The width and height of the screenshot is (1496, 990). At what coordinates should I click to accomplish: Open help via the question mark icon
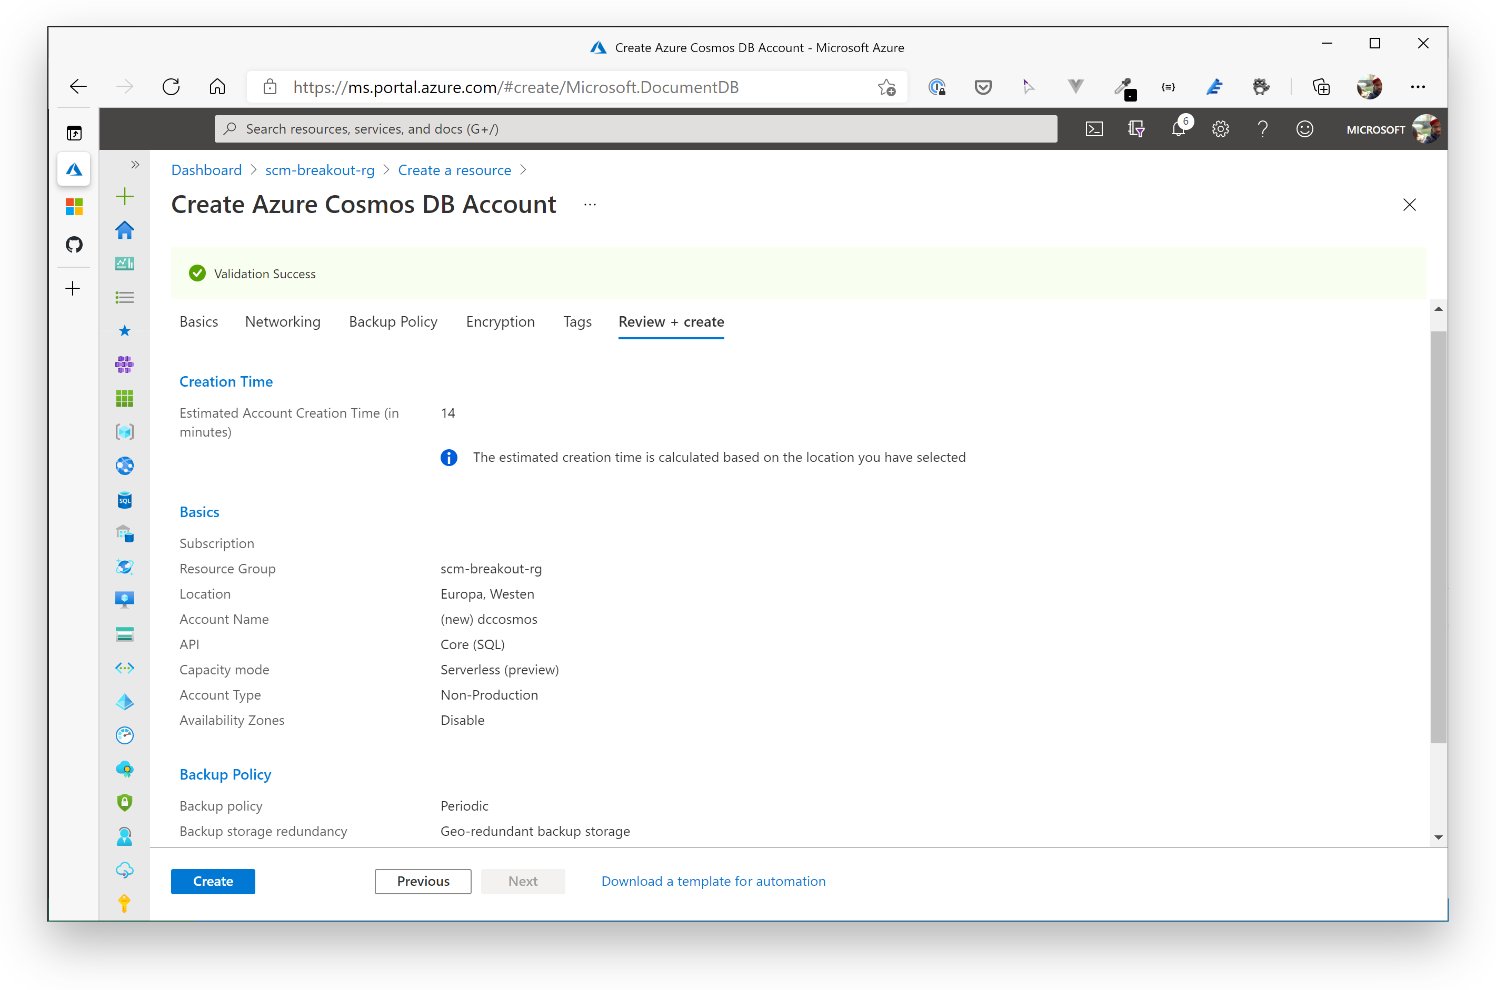[x=1262, y=129]
